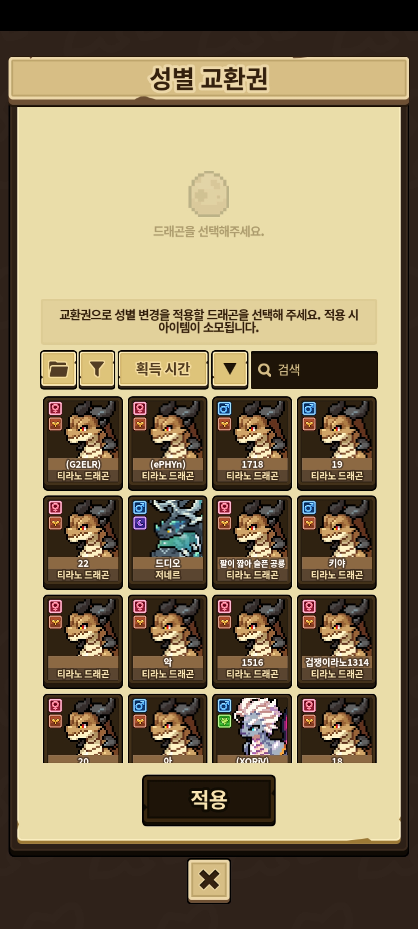Tap the empty egg dragon slot
The height and width of the screenshot is (929, 418).
coord(209,194)
